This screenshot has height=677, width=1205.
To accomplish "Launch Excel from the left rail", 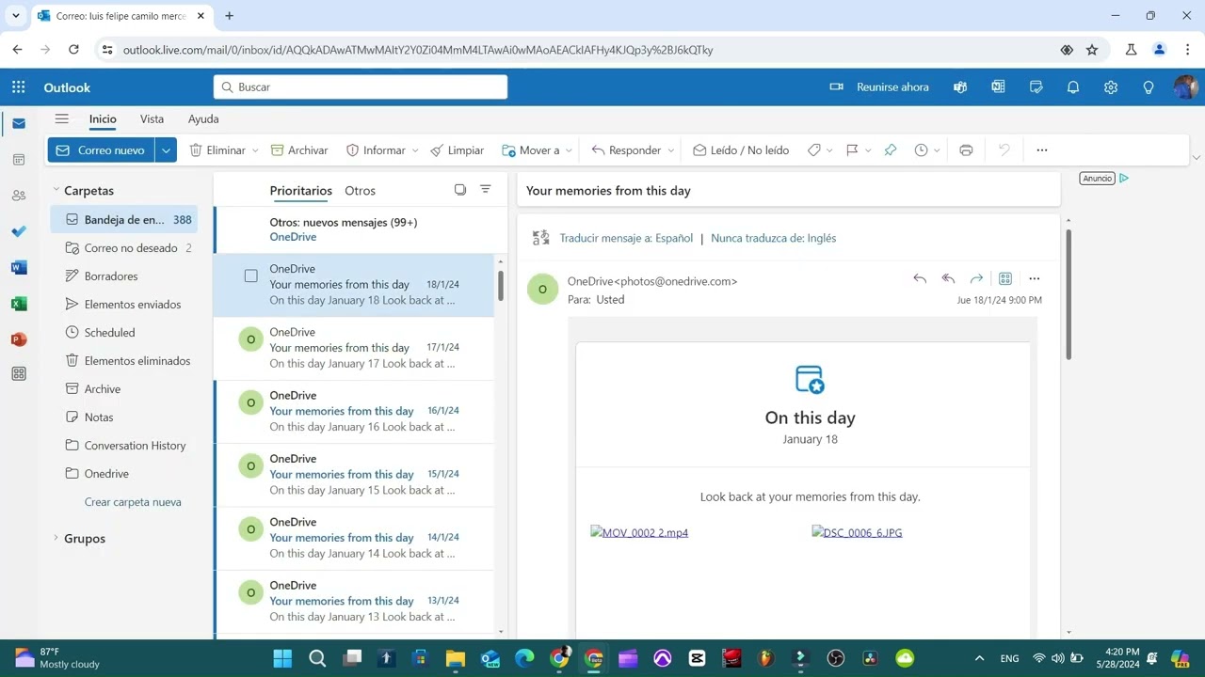I will [18, 304].
